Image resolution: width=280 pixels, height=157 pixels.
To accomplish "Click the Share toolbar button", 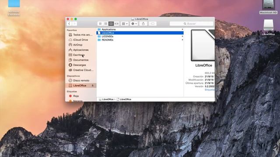I will tap(143, 24).
